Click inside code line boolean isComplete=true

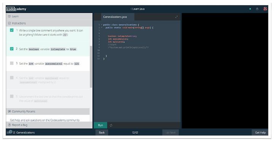(x=122, y=36)
